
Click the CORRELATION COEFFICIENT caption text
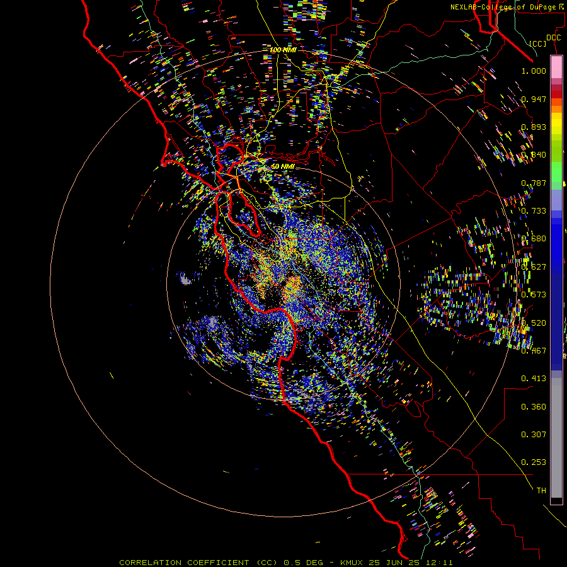tap(184, 563)
